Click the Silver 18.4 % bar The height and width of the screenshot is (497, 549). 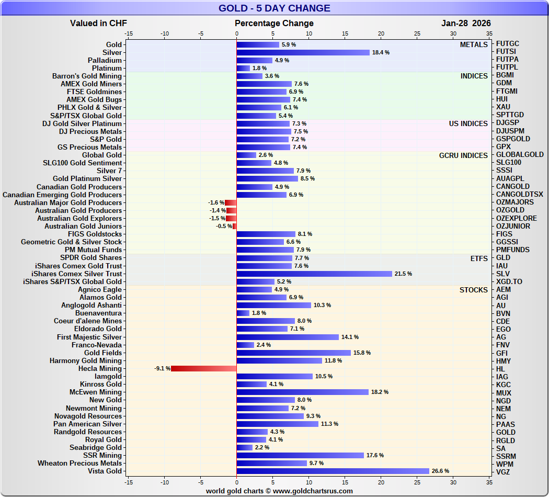click(x=303, y=52)
